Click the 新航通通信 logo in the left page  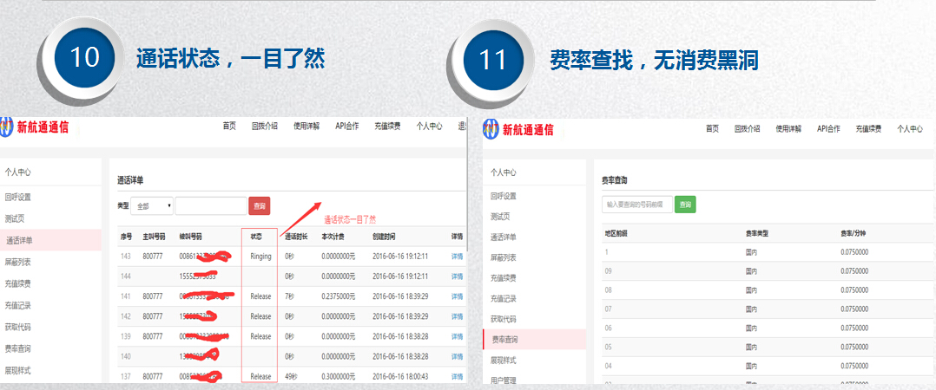pyautogui.click(x=35, y=127)
